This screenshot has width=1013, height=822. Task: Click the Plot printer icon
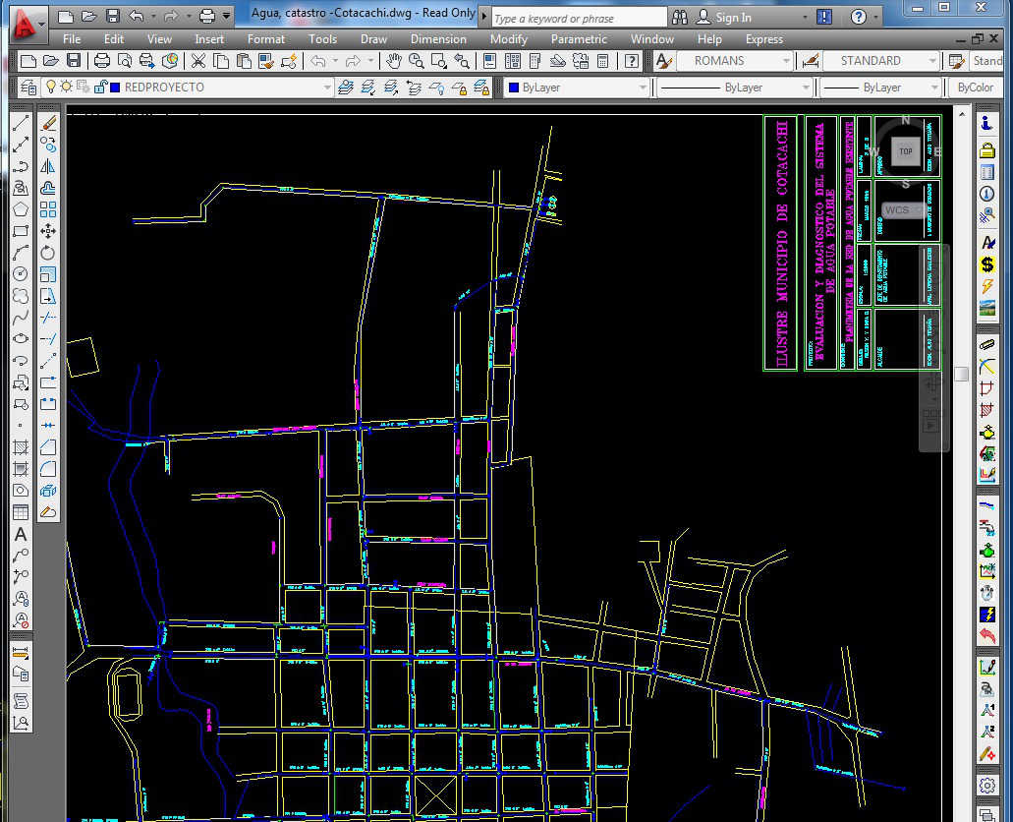pos(101,61)
